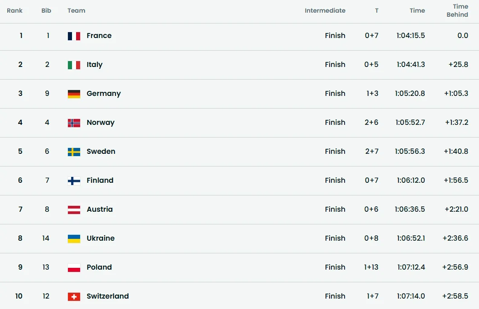Image resolution: width=479 pixels, height=309 pixels.
Task: Click the Switzerland flag icon
Action: tap(74, 296)
